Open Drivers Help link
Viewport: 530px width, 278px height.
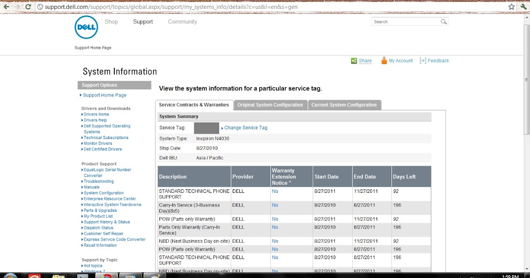(x=95, y=120)
